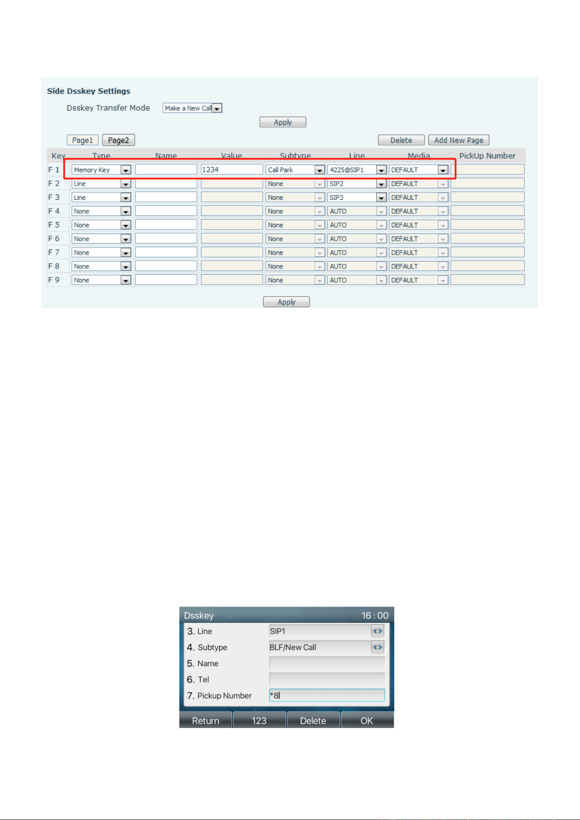580x820 pixels.
Task: Select the phone screen's Tel field
Action: (327, 679)
